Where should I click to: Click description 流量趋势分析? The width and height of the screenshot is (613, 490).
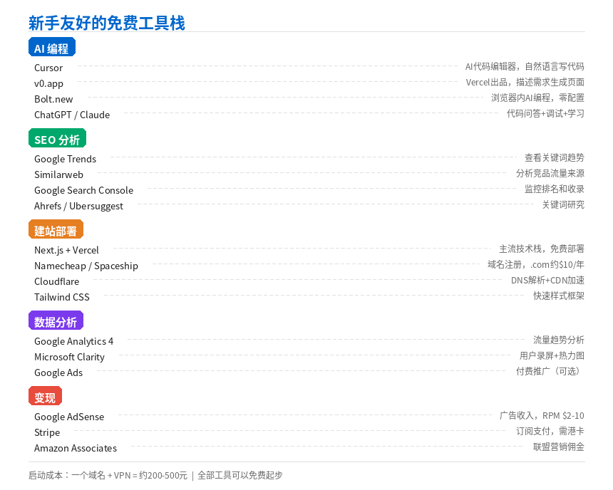pos(559,340)
